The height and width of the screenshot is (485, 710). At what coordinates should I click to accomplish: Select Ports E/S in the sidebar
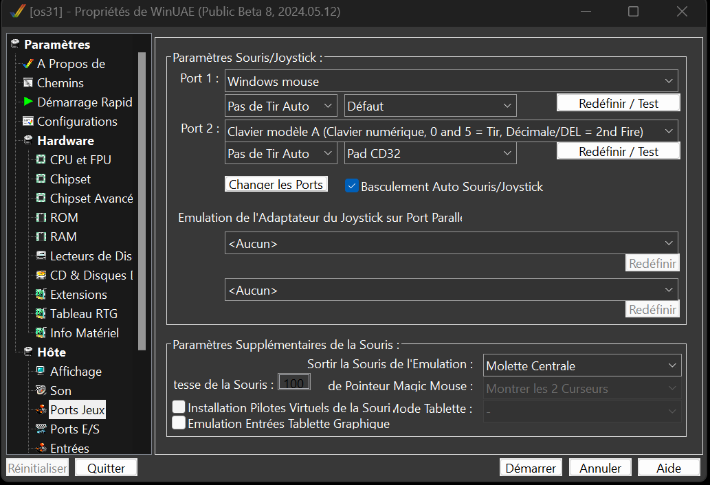[74, 429]
